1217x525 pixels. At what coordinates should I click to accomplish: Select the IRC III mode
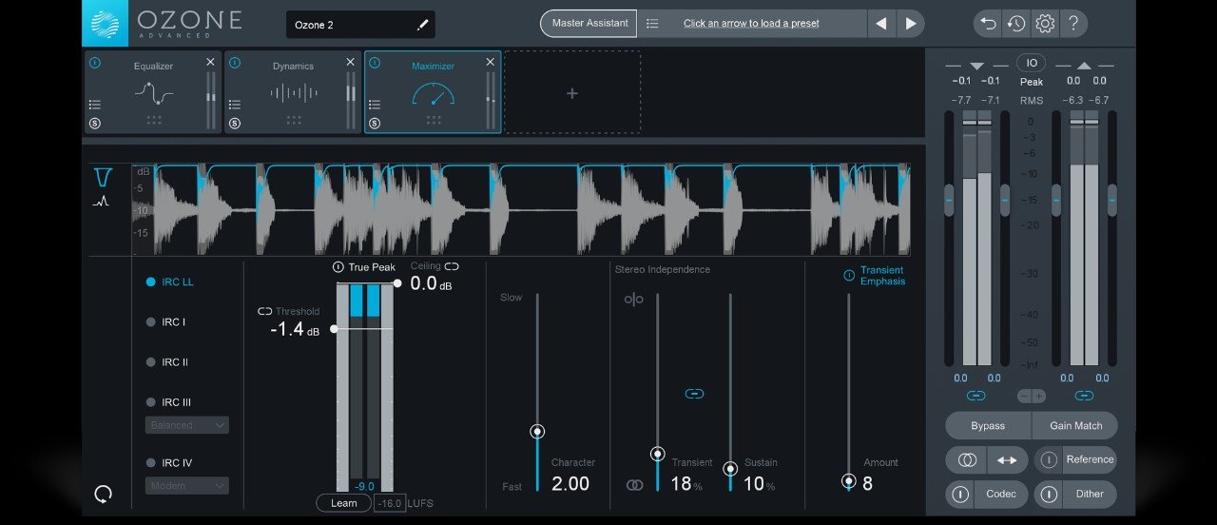tap(168, 402)
